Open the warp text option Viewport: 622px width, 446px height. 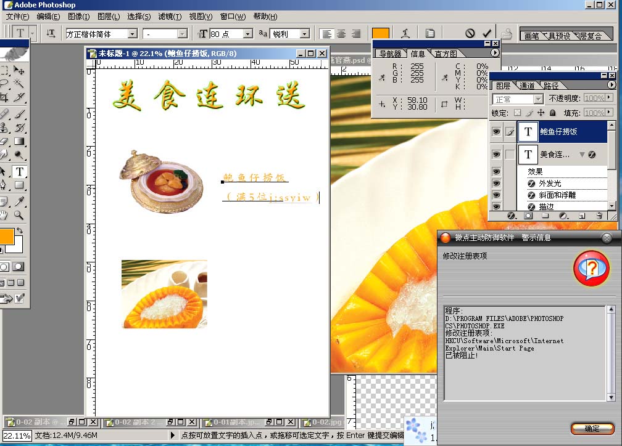pyautogui.click(x=405, y=33)
